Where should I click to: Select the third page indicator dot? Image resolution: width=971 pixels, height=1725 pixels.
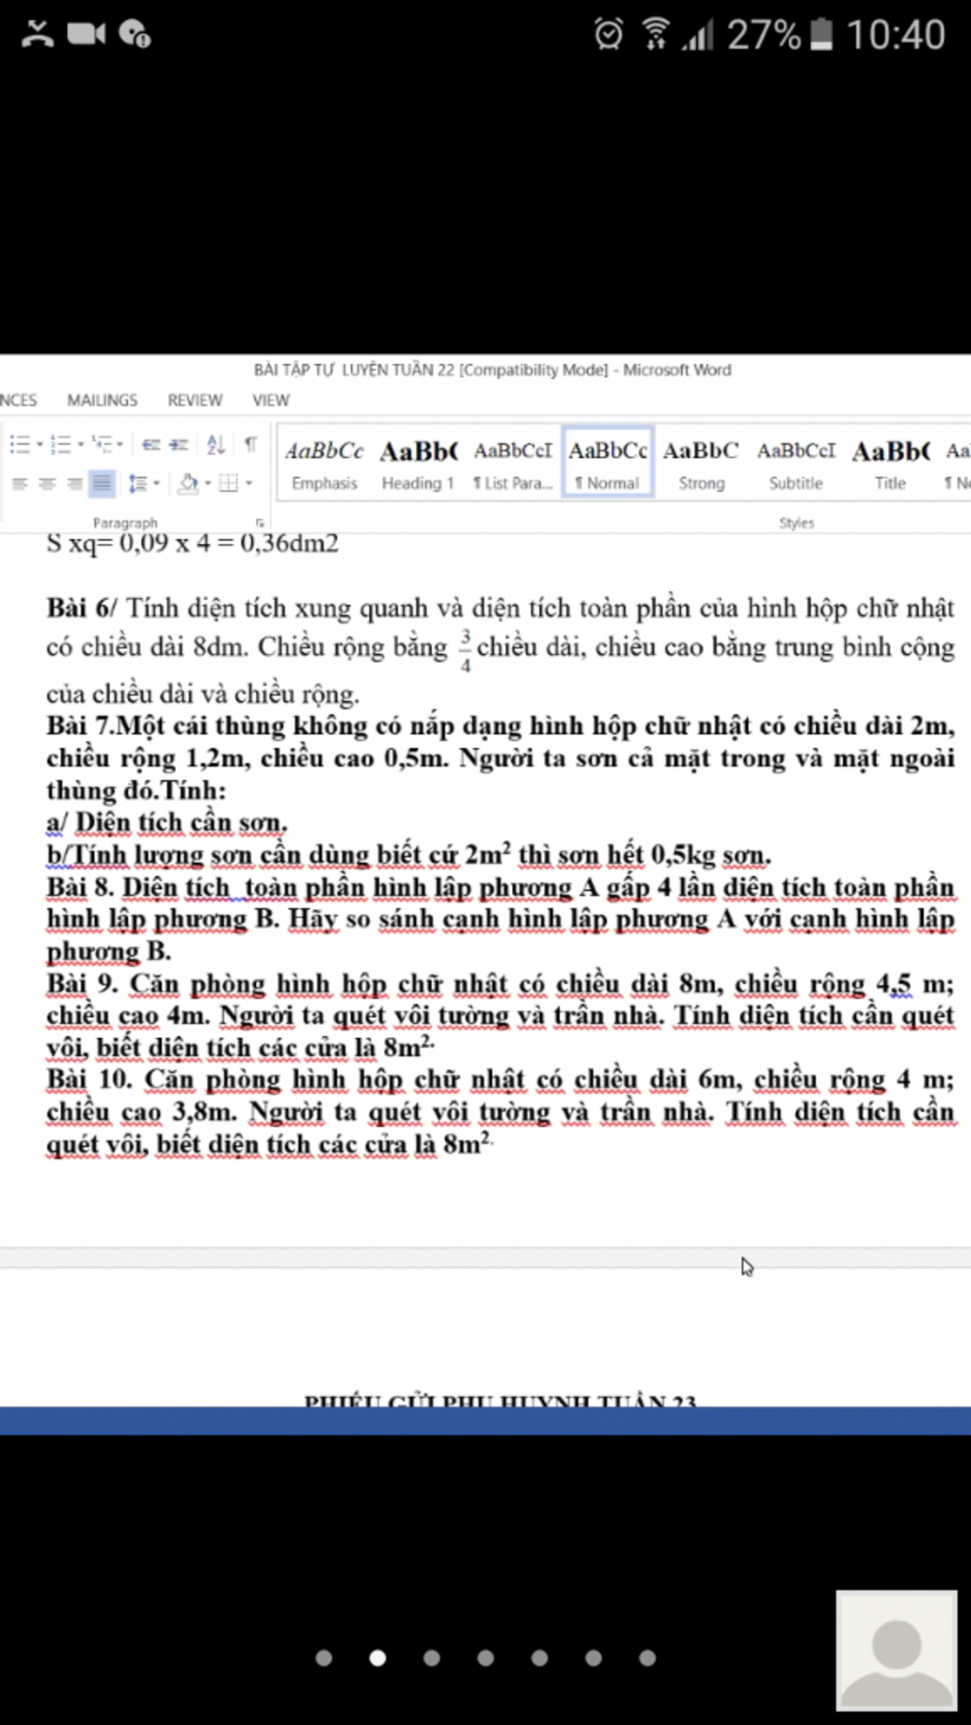click(431, 1658)
